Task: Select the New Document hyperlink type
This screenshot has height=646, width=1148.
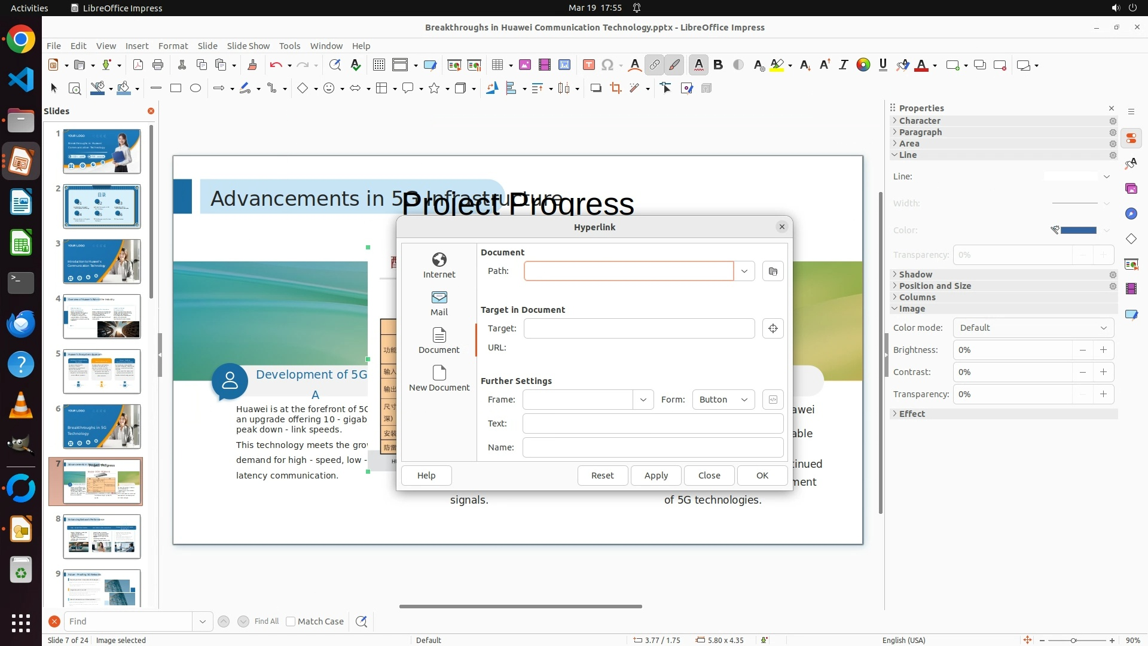Action: click(x=439, y=378)
